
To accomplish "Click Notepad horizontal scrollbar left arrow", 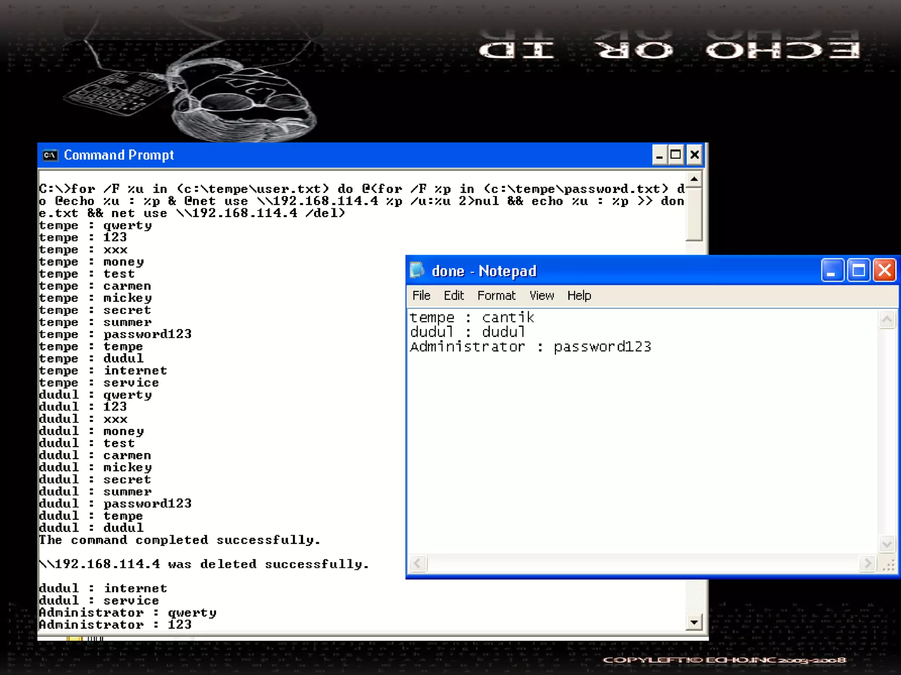I will click(418, 563).
